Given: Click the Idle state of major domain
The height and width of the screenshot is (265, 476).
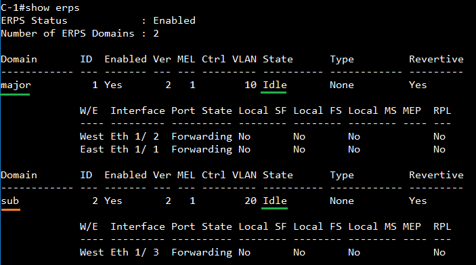Looking at the screenshot, I should point(275,85).
